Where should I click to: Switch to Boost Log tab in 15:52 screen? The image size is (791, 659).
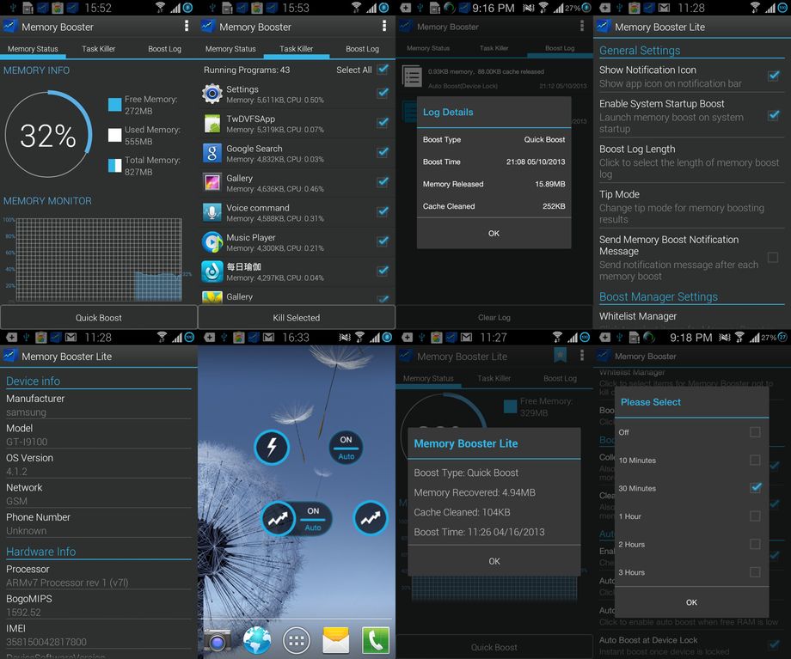click(164, 49)
